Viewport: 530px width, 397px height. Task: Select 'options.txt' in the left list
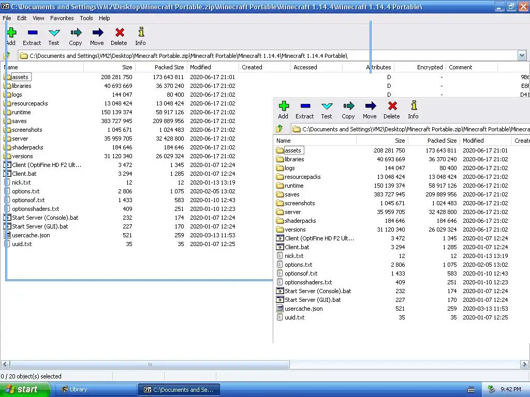coord(26,191)
